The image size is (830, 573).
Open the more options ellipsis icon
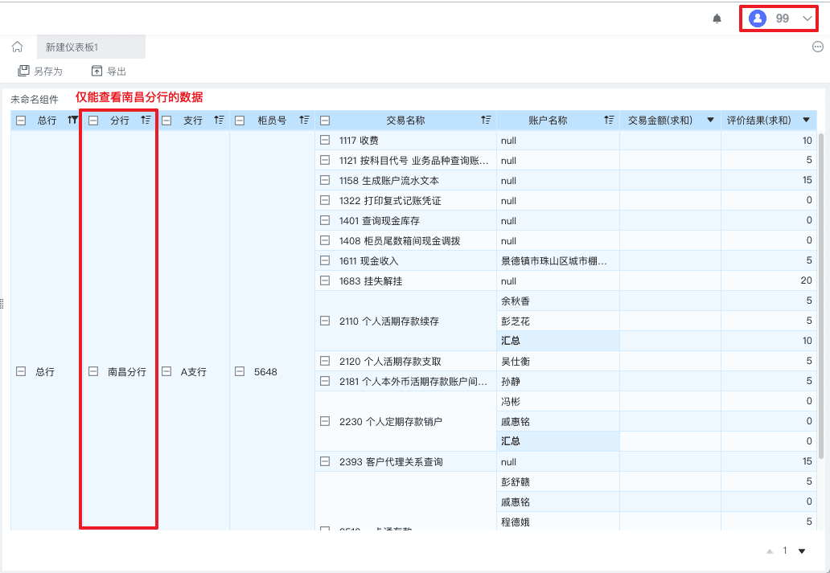(x=817, y=47)
